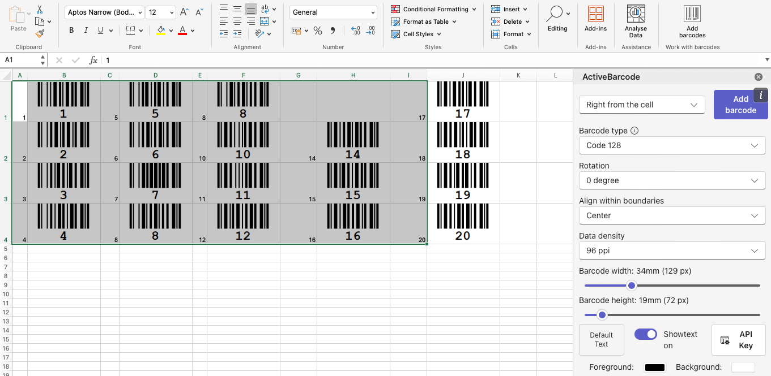Open the Format menu in Cells group

pos(512,34)
